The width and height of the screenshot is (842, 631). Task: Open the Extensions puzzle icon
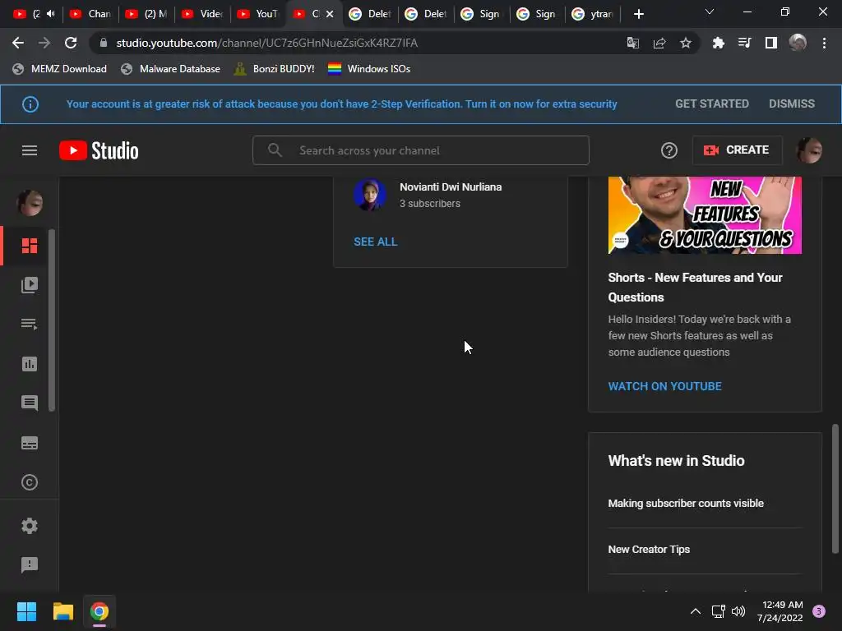719,43
